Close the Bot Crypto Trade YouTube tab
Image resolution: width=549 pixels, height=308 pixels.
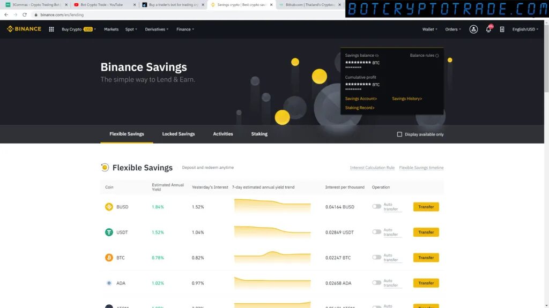tap(135, 5)
